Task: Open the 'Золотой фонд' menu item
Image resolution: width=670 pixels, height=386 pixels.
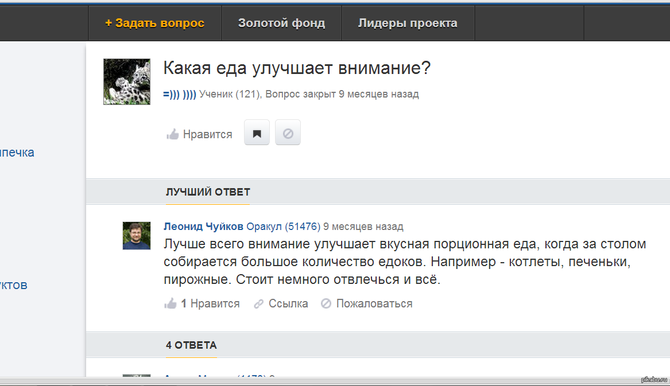Action: pyautogui.click(x=281, y=24)
